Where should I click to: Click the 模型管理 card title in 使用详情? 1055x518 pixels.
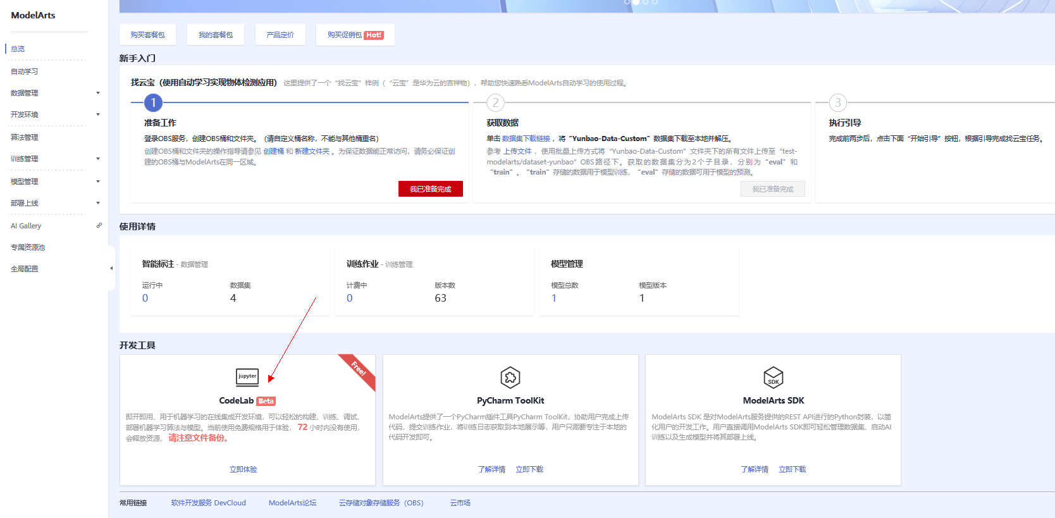point(567,264)
